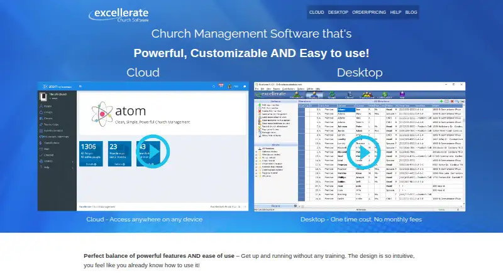
Task: Click the refresh icon in atom header
Action: [214, 87]
